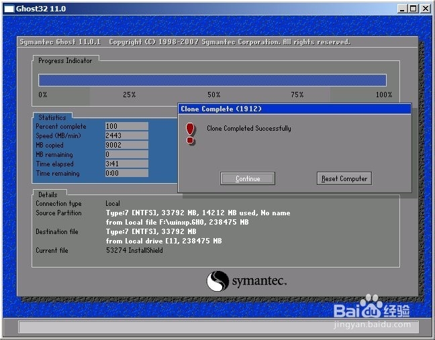Screen dimensions: 435x340
Task: Click the 'Destination file' label
Action: click(x=57, y=231)
